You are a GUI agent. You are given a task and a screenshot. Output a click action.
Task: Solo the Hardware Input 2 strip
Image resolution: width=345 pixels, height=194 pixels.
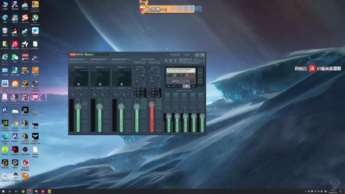tap(107, 126)
